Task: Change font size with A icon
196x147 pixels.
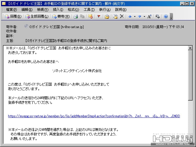Action: click(x=149, y=16)
